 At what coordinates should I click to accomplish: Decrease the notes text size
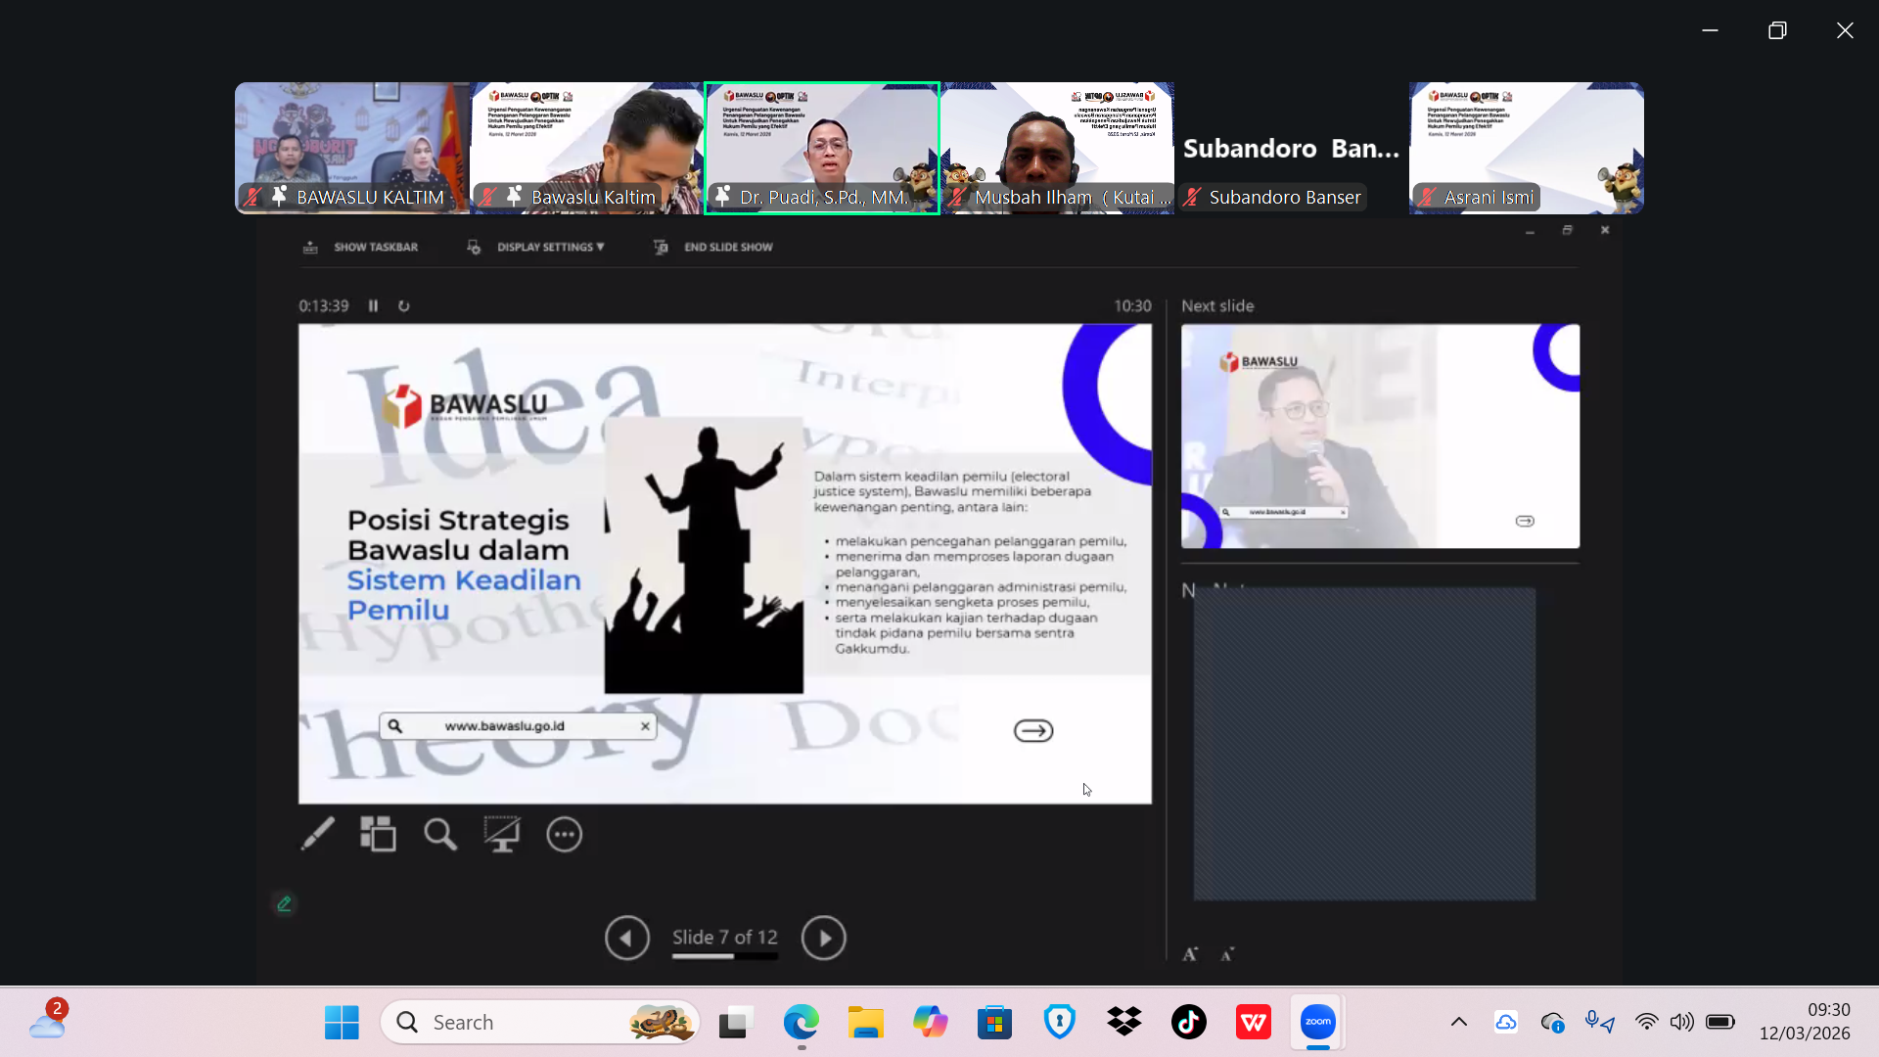[x=1227, y=954]
